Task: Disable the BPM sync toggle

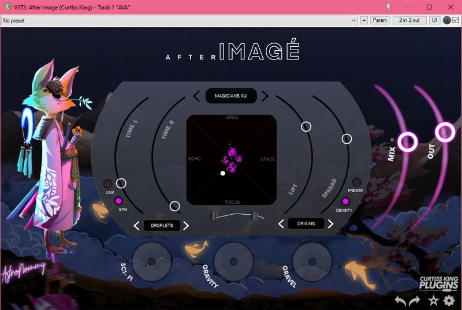Action: coord(119,201)
